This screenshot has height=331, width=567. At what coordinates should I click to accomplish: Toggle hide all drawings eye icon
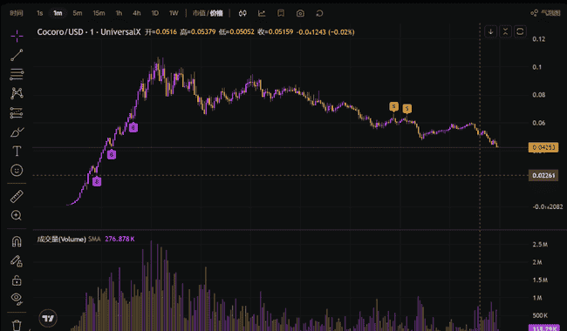click(x=17, y=299)
